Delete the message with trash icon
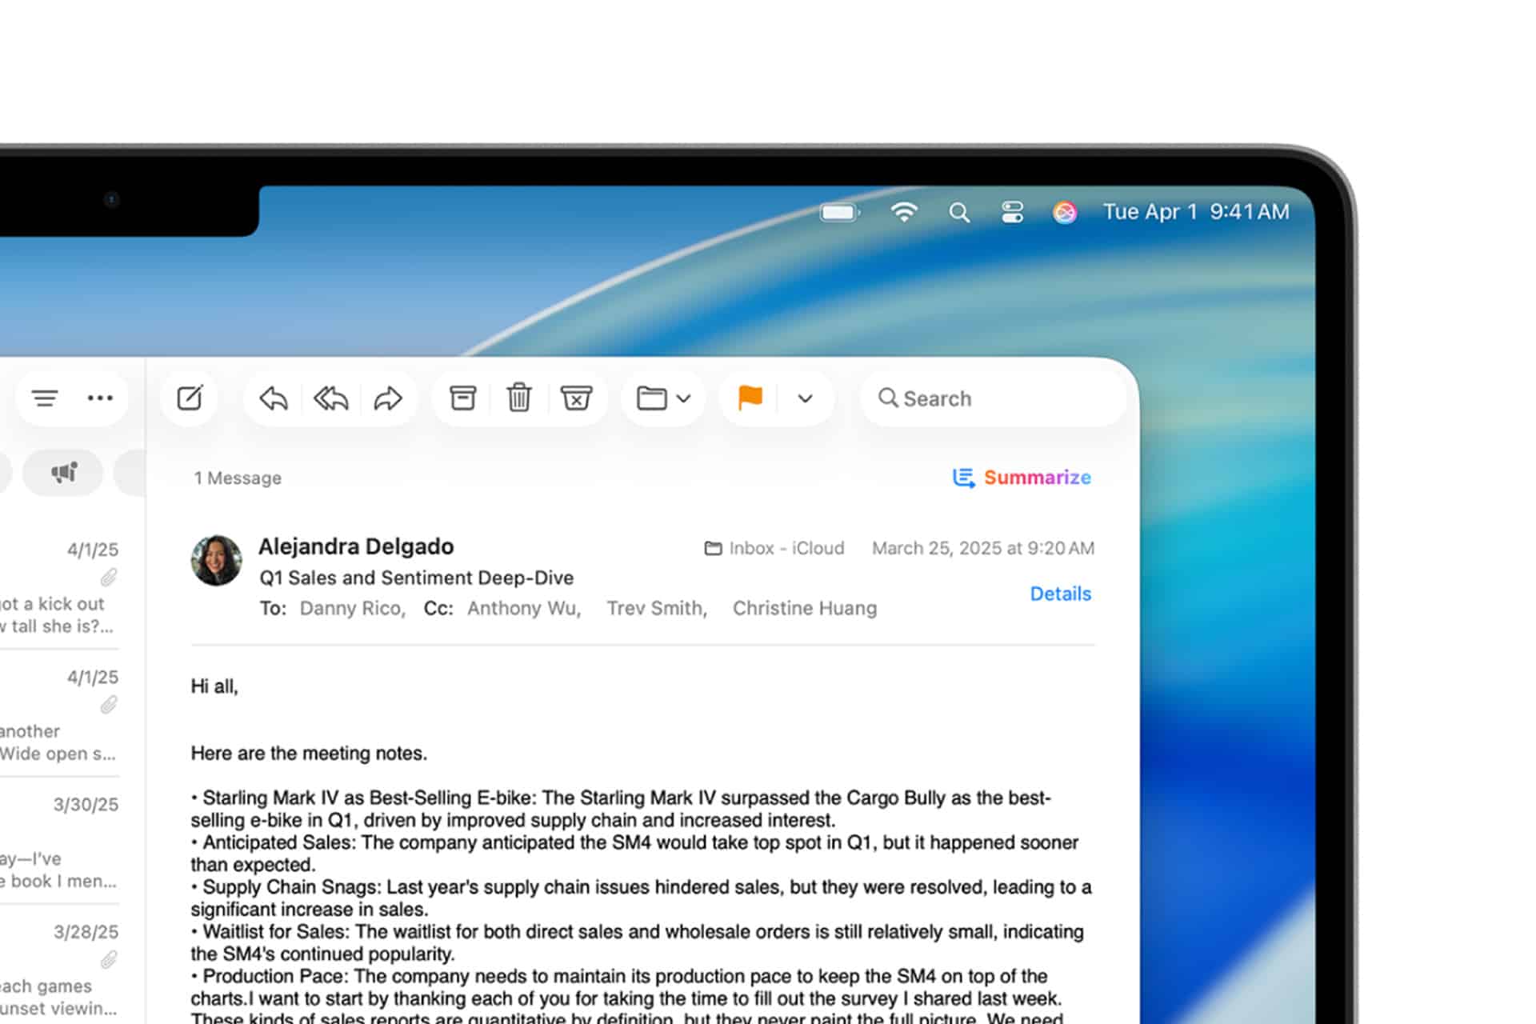The image size is (1536, 1024). [x=519, y=398]
